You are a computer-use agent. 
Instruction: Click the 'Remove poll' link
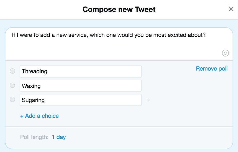212,69
